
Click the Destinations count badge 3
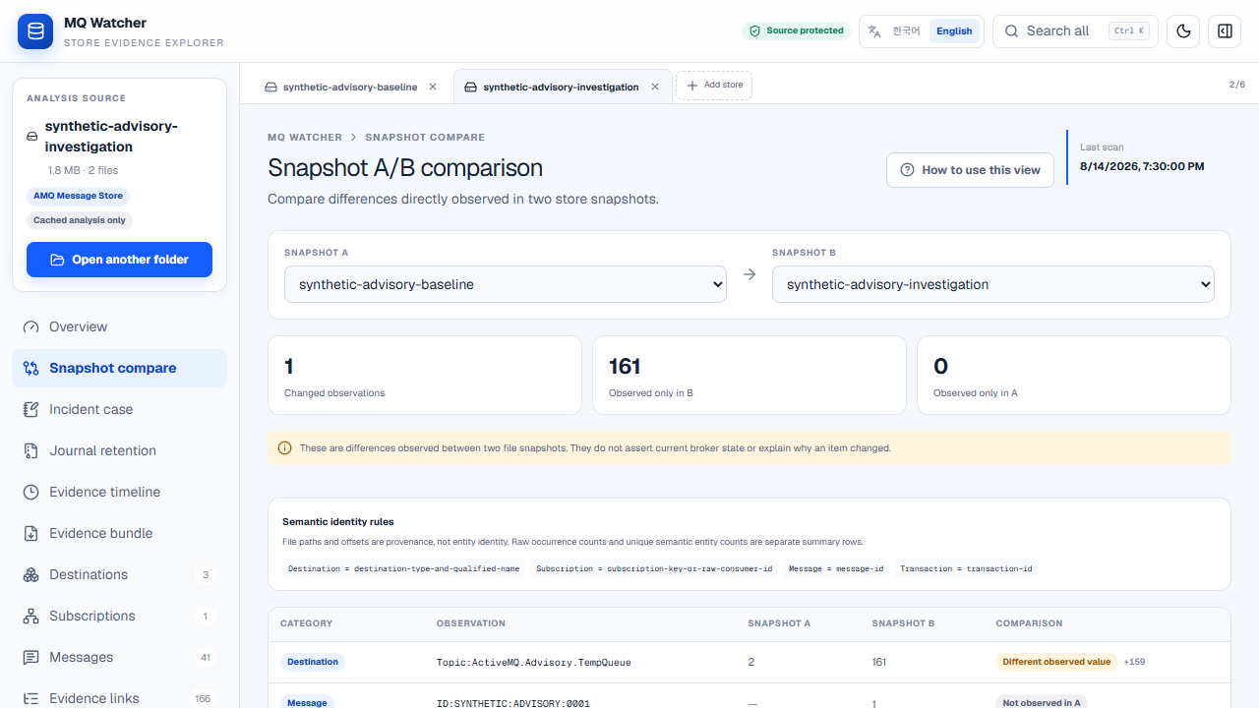click(206, 574)
